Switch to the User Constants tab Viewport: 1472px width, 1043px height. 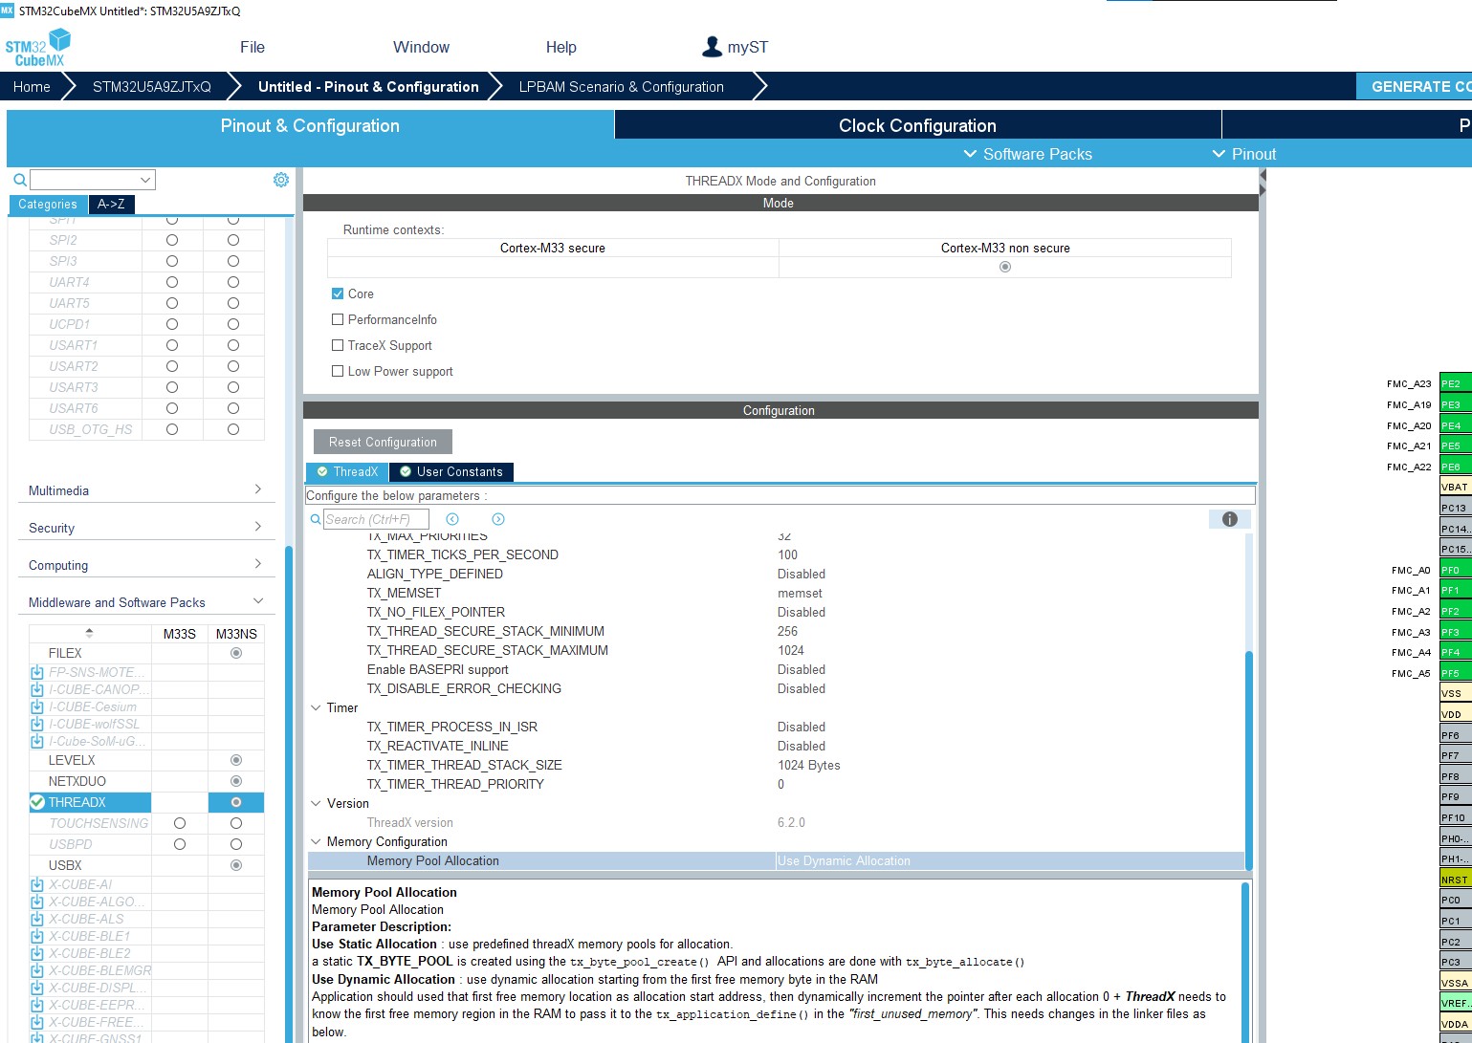451,471
